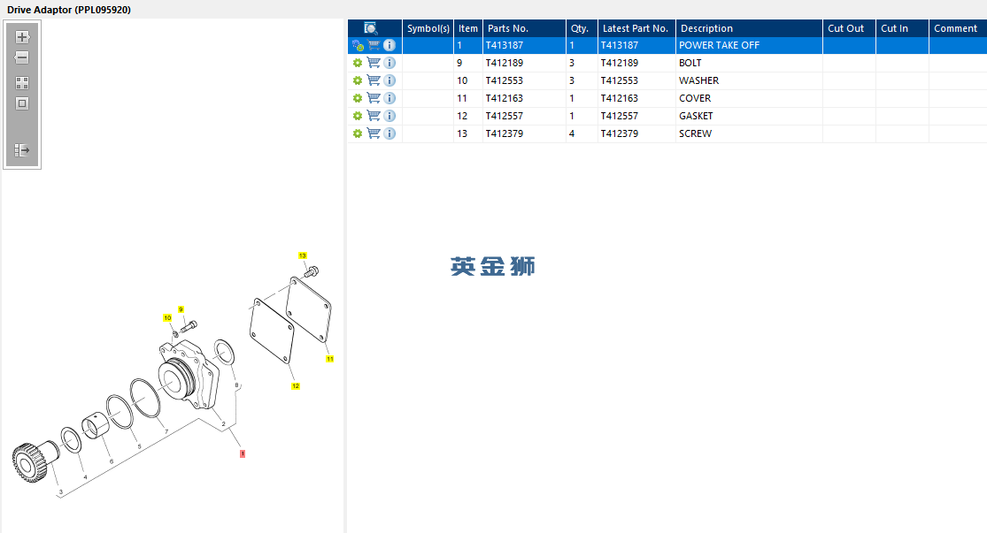The width and height of the screenshot is (987, 533).
Task: Zoom out the parts diagram
Action: (x=22, y=57)
